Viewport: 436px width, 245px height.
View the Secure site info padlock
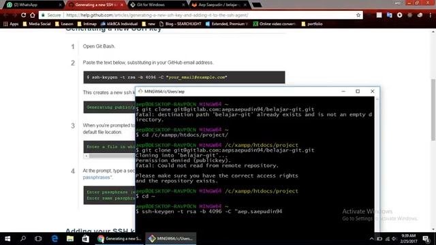[x=43, y=15]
